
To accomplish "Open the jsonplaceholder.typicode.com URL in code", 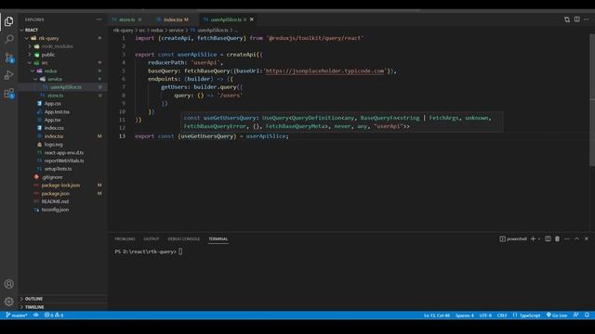I will (324, 71).
